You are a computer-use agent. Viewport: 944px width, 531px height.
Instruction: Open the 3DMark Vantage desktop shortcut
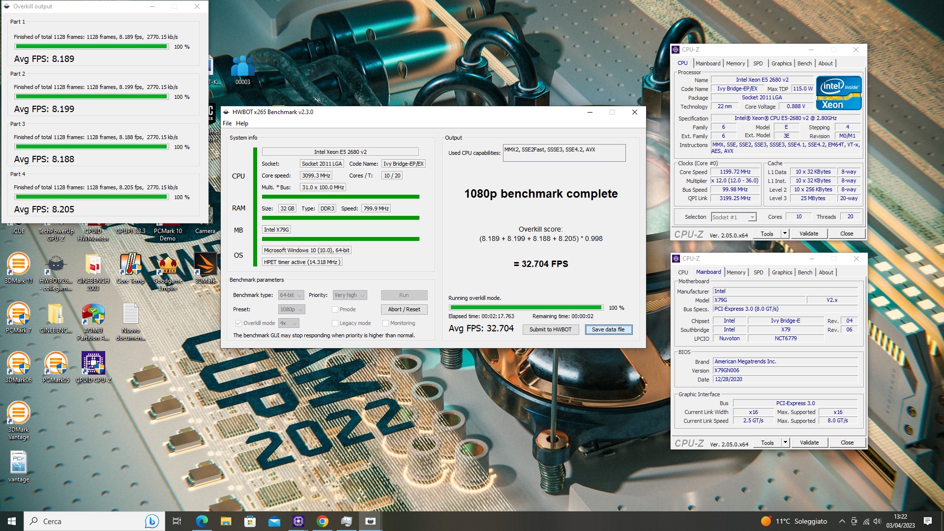pos(19,421)
